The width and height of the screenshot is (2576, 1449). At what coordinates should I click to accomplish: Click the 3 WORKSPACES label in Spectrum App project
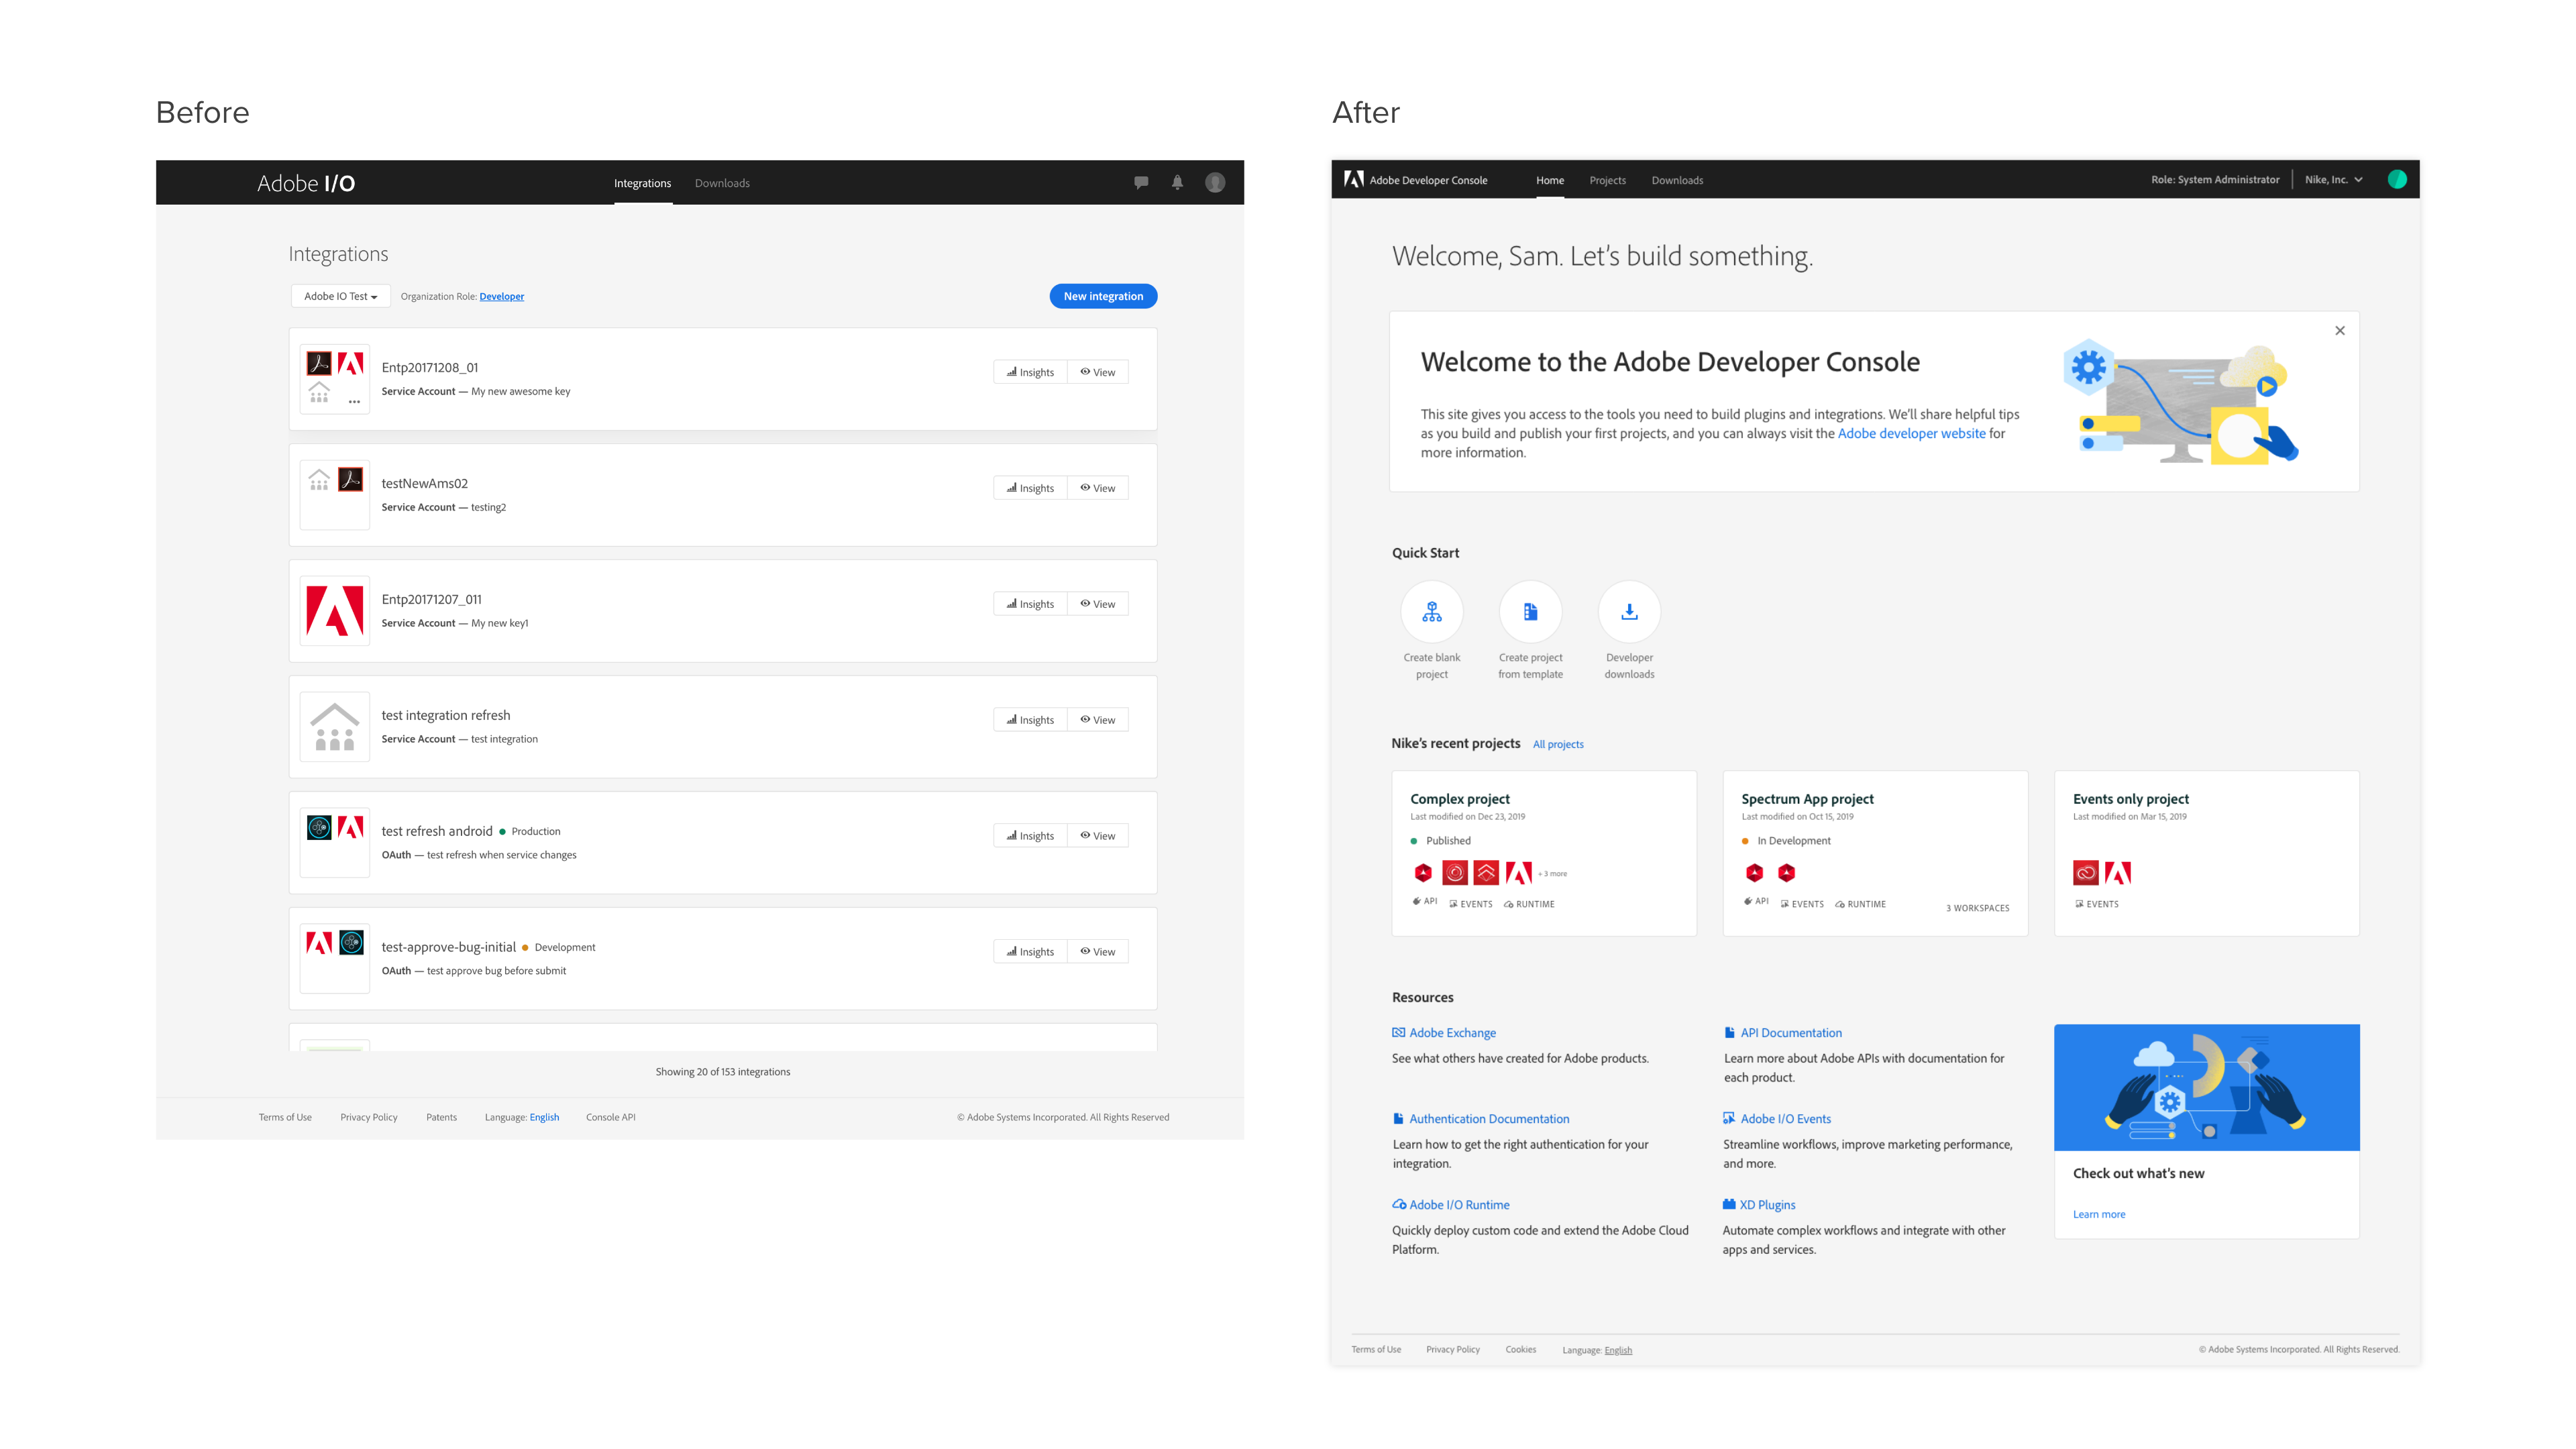pos(1977,908)
